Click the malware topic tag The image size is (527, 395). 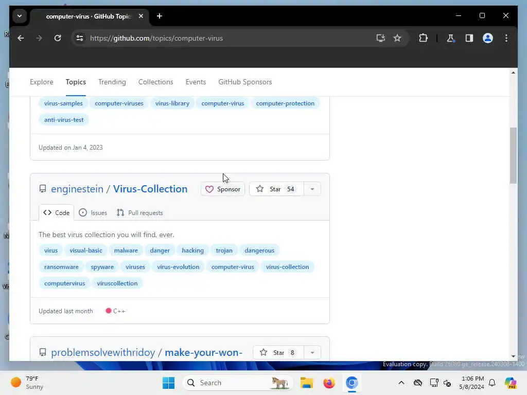(x=126, y=250)
